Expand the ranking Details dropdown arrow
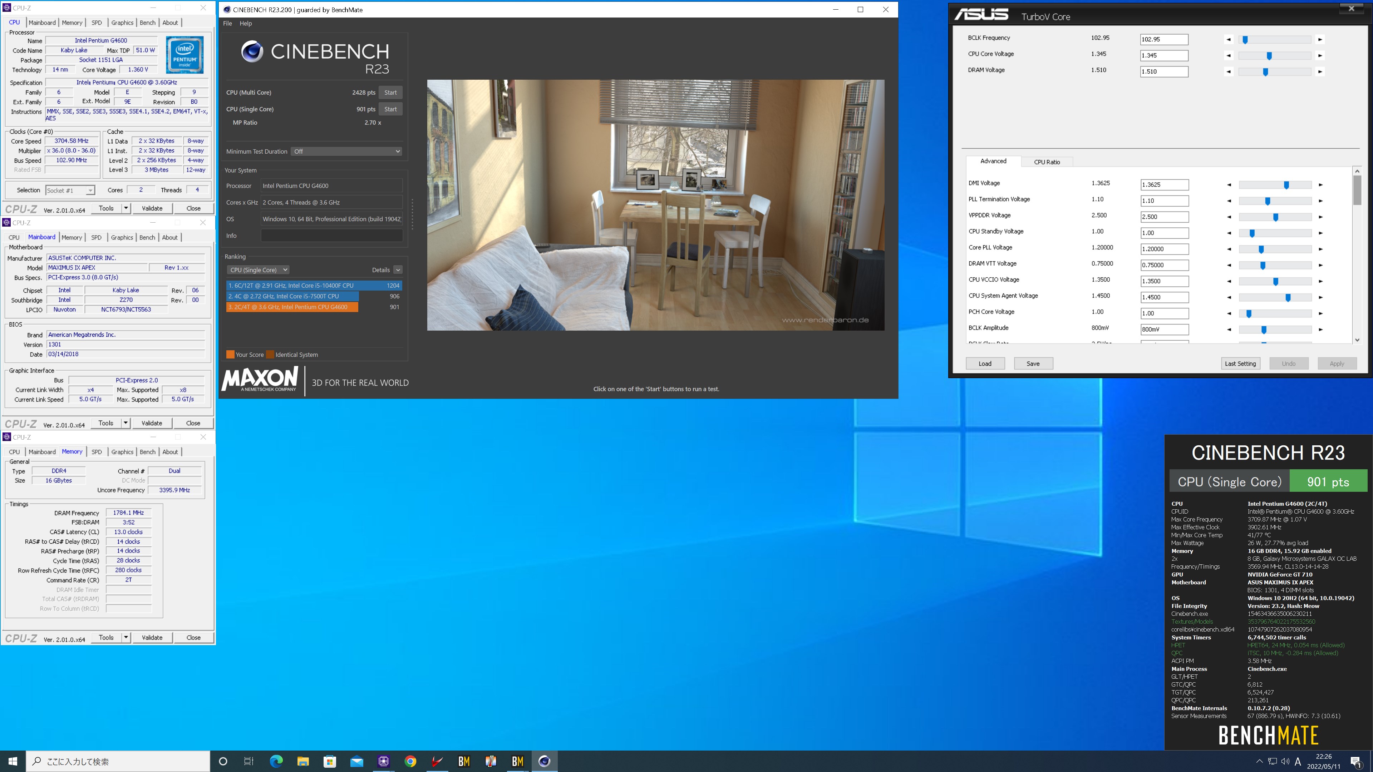 pos(398,270)
